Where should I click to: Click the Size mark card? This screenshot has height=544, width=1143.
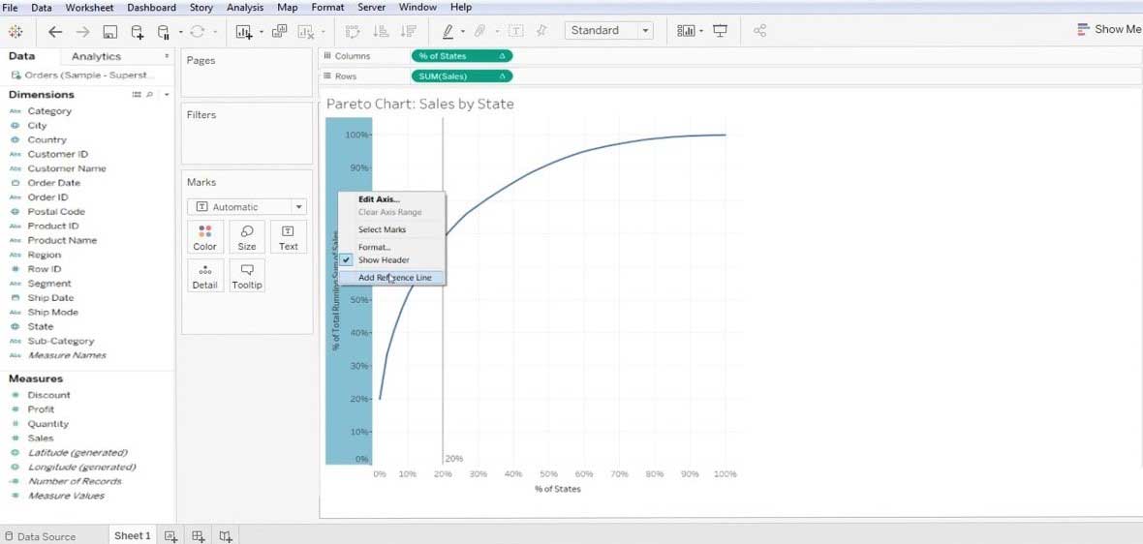tap(246, 237)
